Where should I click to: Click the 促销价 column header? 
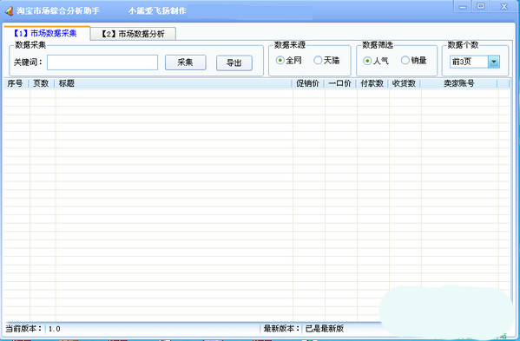(x=308, y=83)
